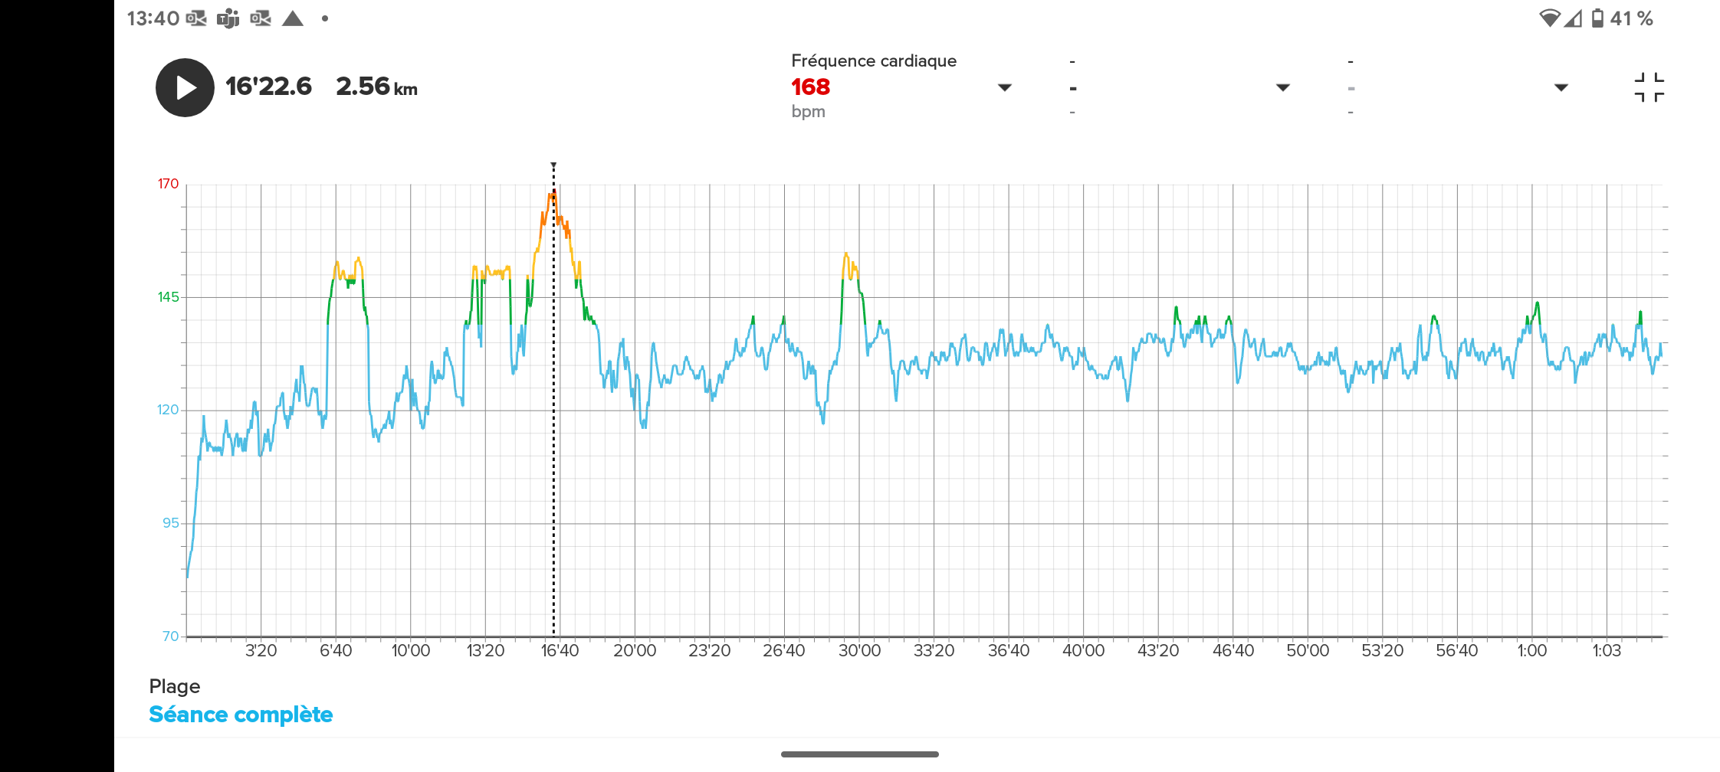Click the 145 y-axis label
Image resolution: width=1720 pixels, height=772 pixels.
168,297
